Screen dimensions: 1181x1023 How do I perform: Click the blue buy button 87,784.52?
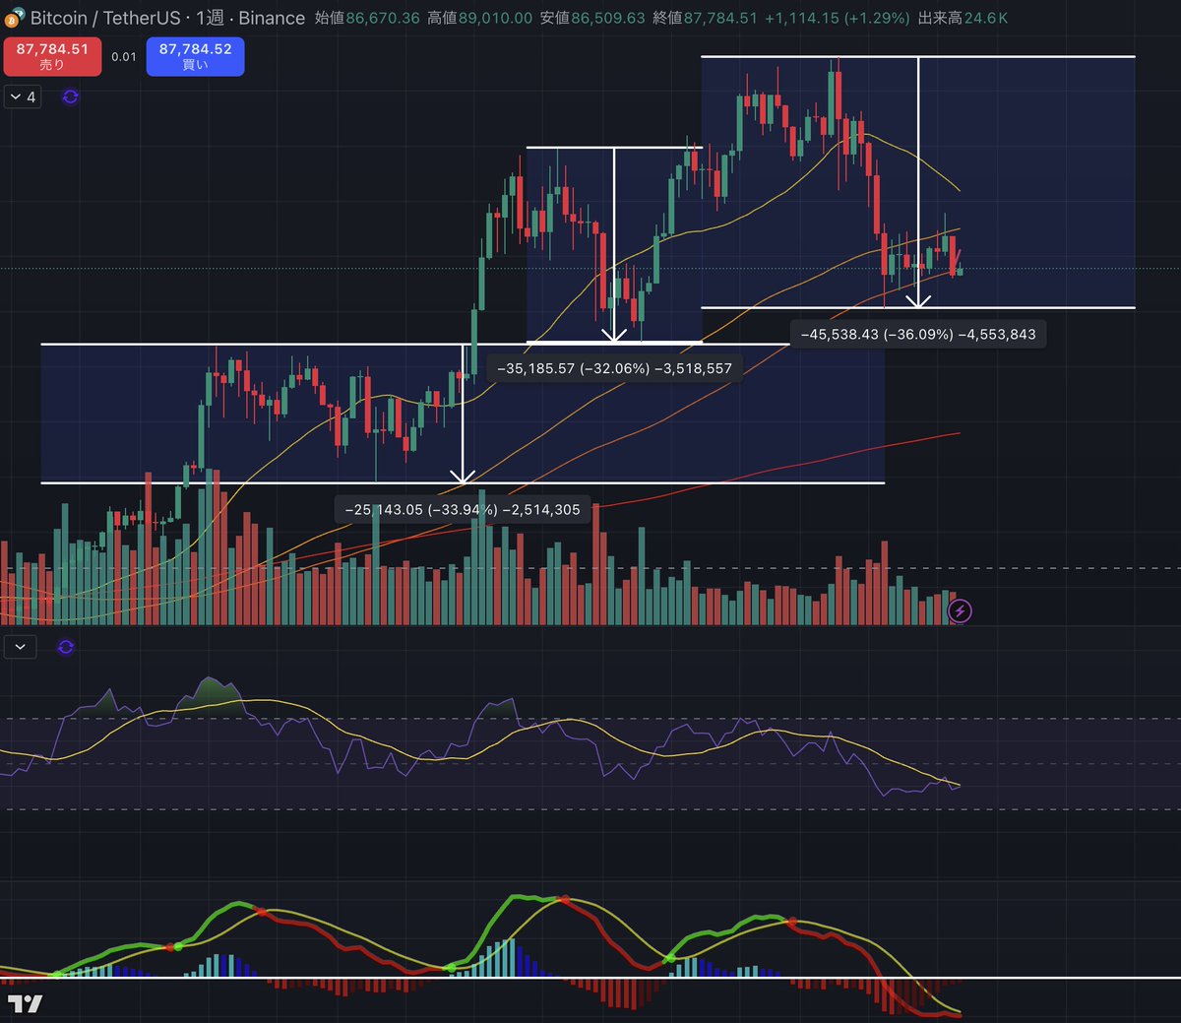tap(195, 56)
